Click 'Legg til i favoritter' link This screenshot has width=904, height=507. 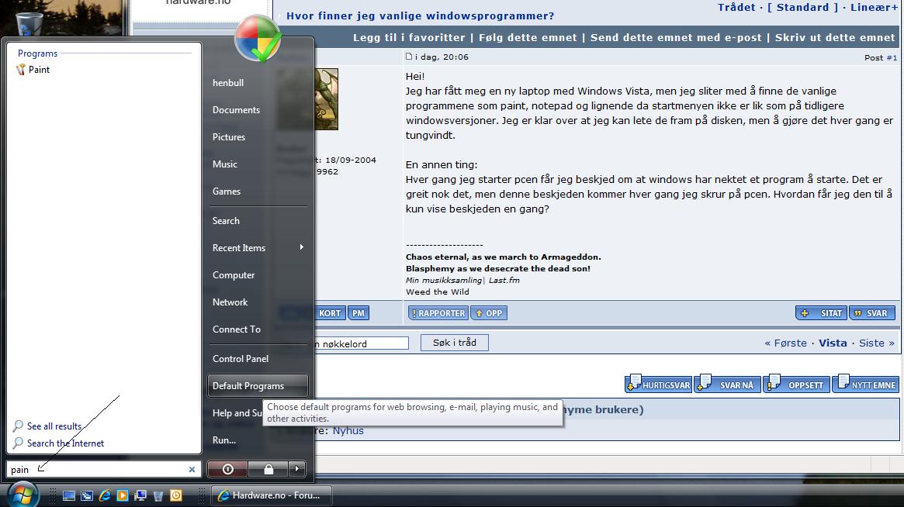pyautogui.click(x=409, y=37)
